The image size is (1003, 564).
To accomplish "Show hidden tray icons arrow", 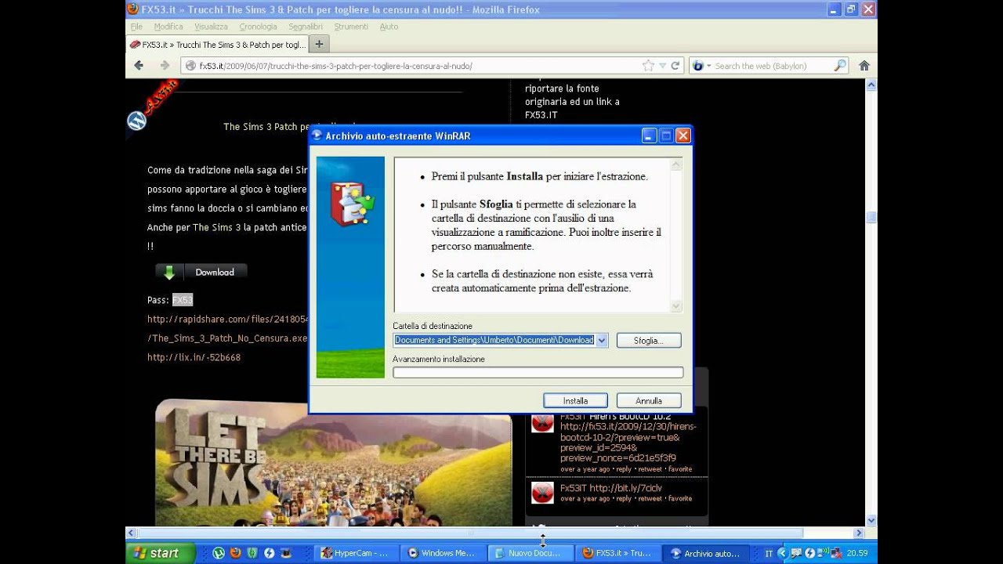I will [x=782, y=553].
